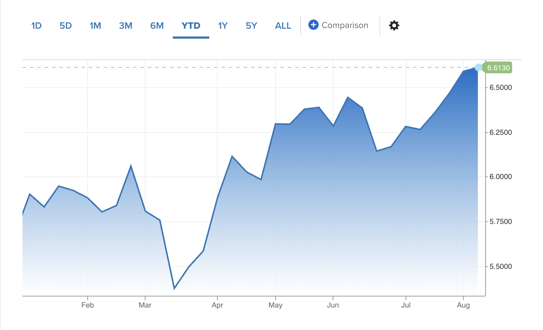Click the June peak on chart line
Screen dimensions: 543x330
(x=348, y=97)
